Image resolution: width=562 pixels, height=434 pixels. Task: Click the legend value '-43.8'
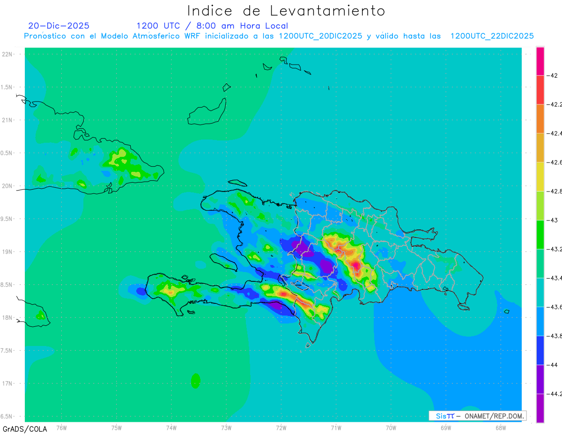555,336
